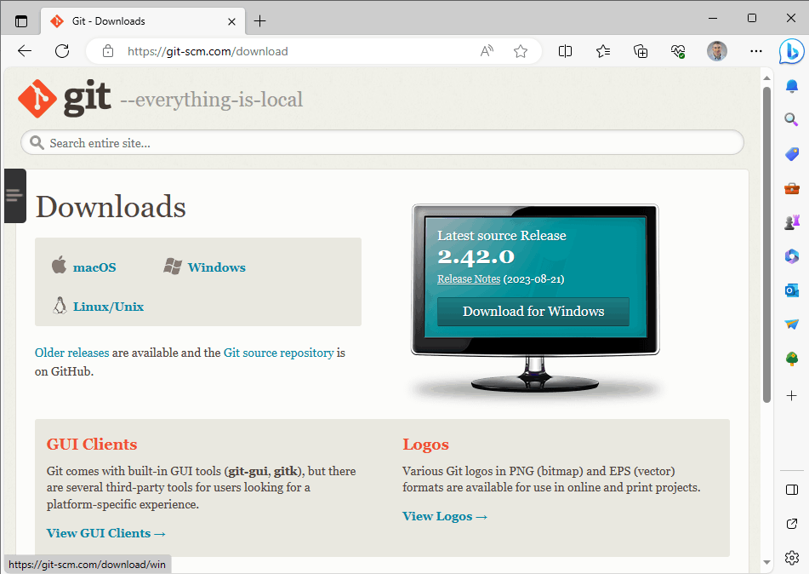This screenshot has width=809, height=574.
Task: Click Download for Windows button
Action: pyautogui.click(x=533, y=312)
